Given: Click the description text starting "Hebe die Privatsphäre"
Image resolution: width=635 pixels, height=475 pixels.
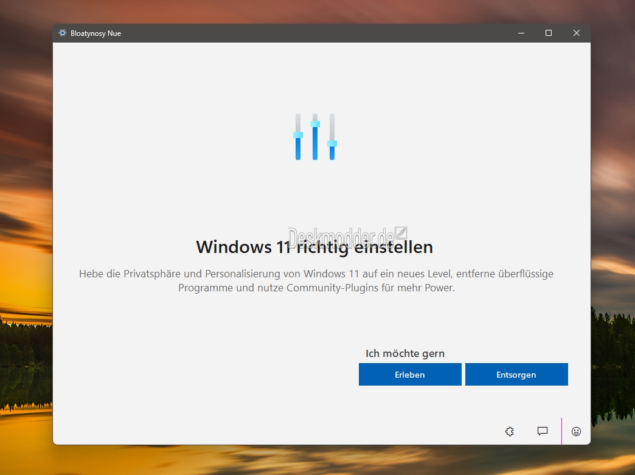Looking at the screenshot, I should point(316,280).
